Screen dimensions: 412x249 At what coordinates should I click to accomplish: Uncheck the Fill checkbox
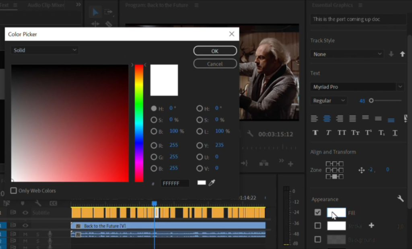[318, 212]
